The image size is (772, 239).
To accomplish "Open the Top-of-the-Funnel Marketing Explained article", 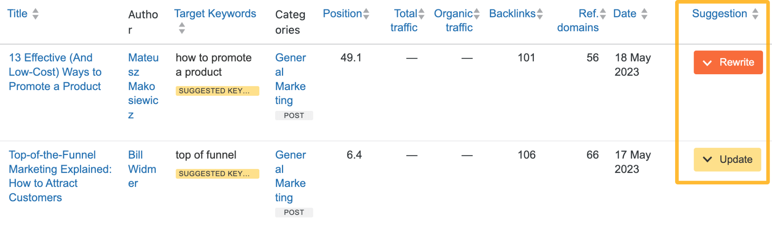I will (60, 176).
